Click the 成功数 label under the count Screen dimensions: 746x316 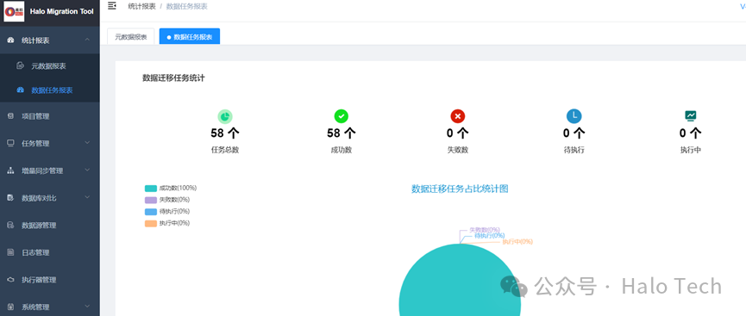click(x=342, y=150)
